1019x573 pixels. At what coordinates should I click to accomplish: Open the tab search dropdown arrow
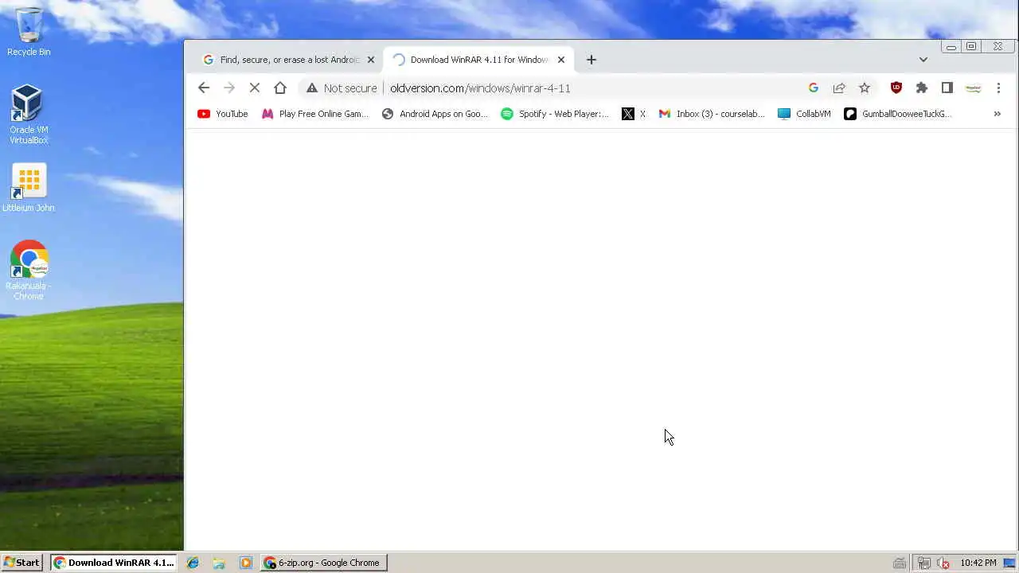click(923, 60)
